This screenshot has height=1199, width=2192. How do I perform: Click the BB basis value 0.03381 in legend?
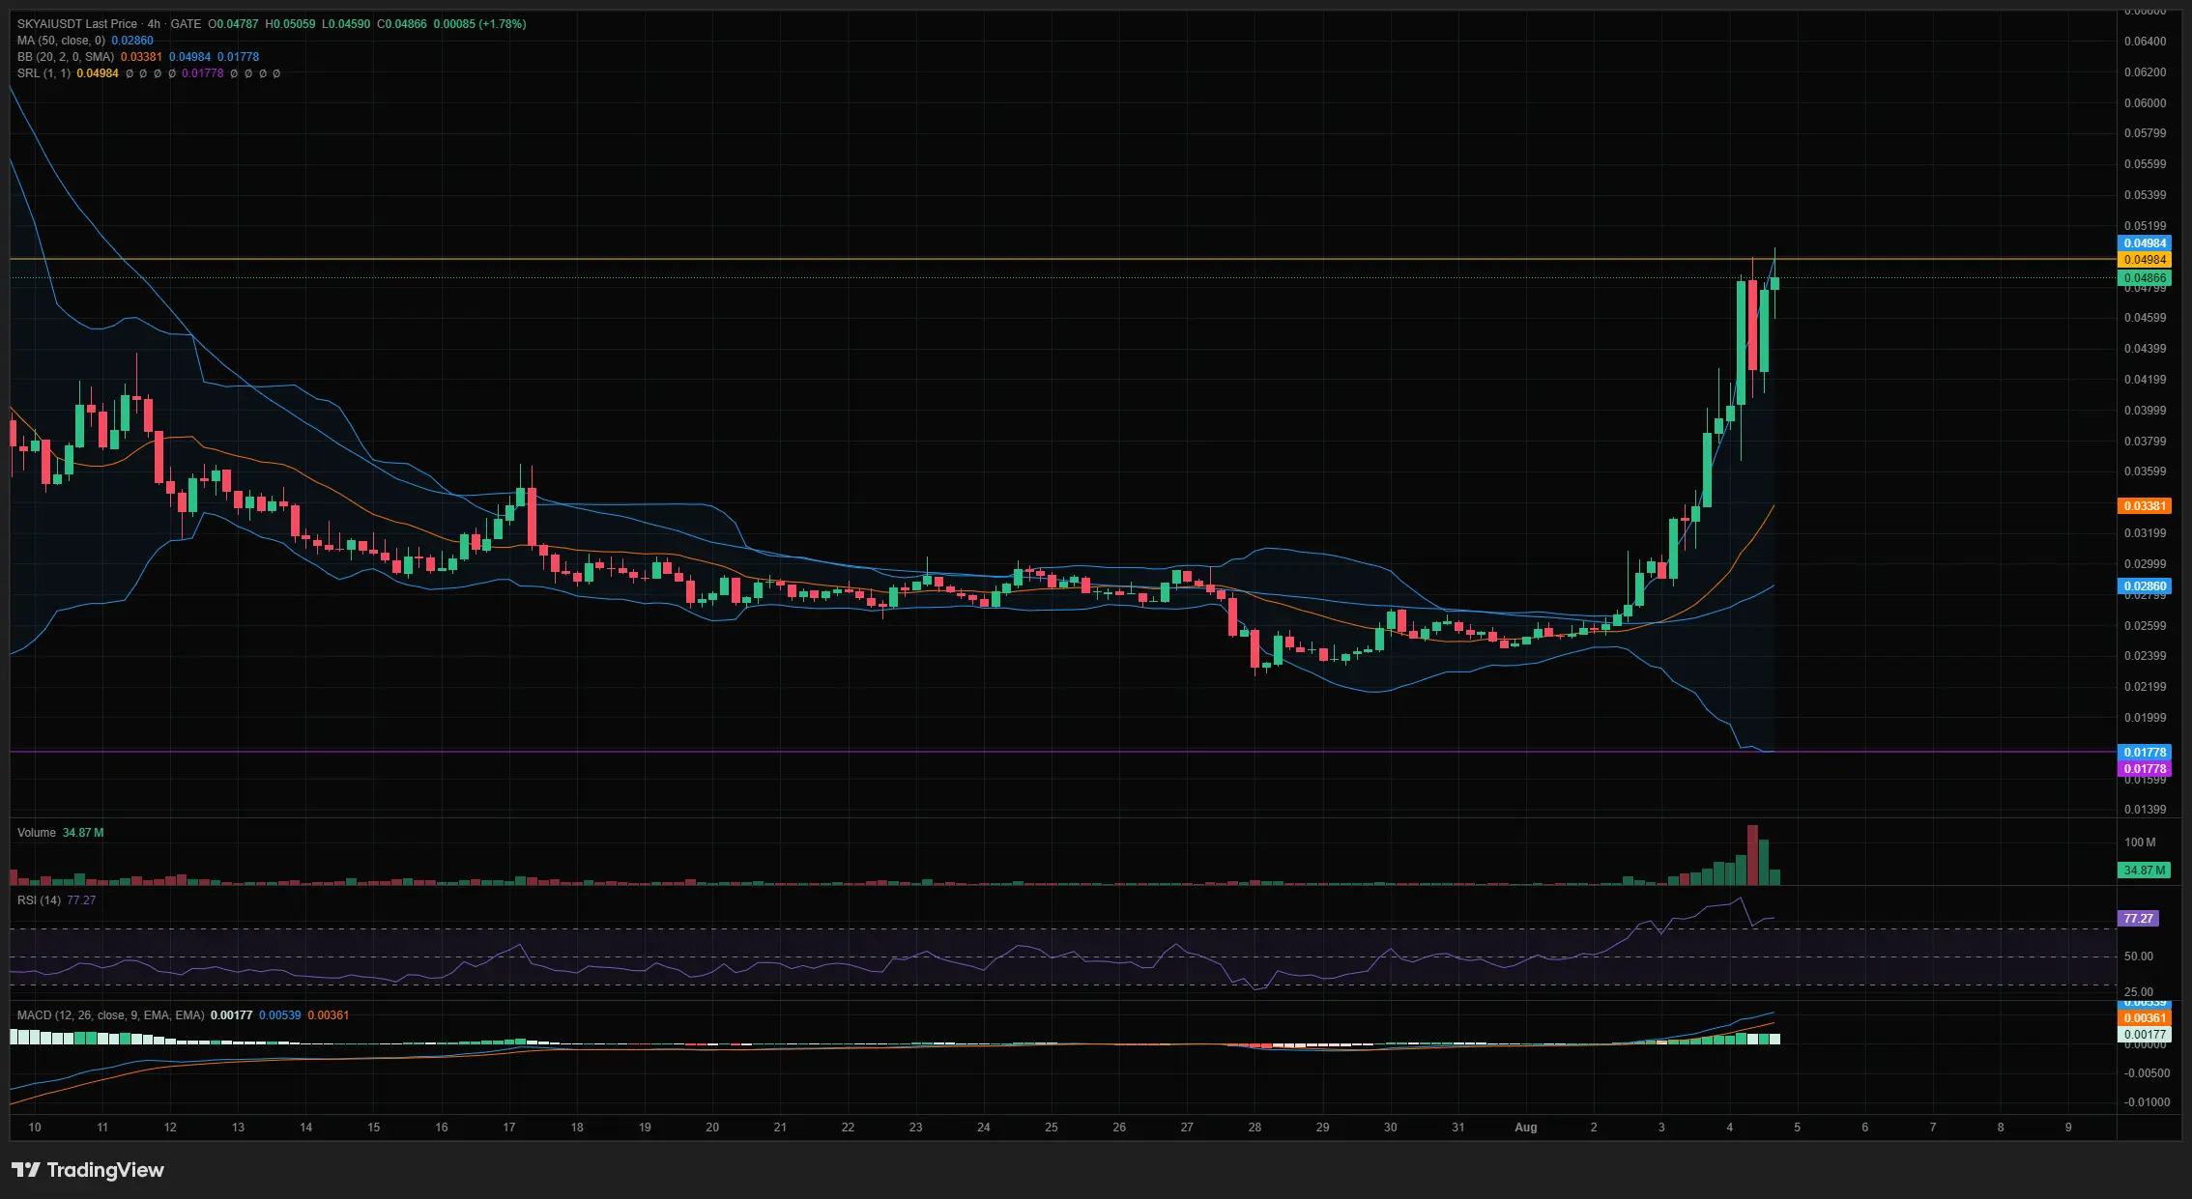(x=142, y=57)
